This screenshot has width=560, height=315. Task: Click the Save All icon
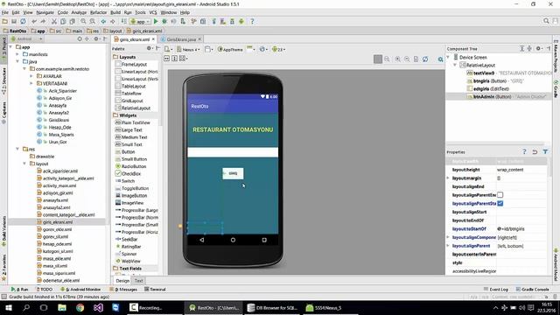14,21
